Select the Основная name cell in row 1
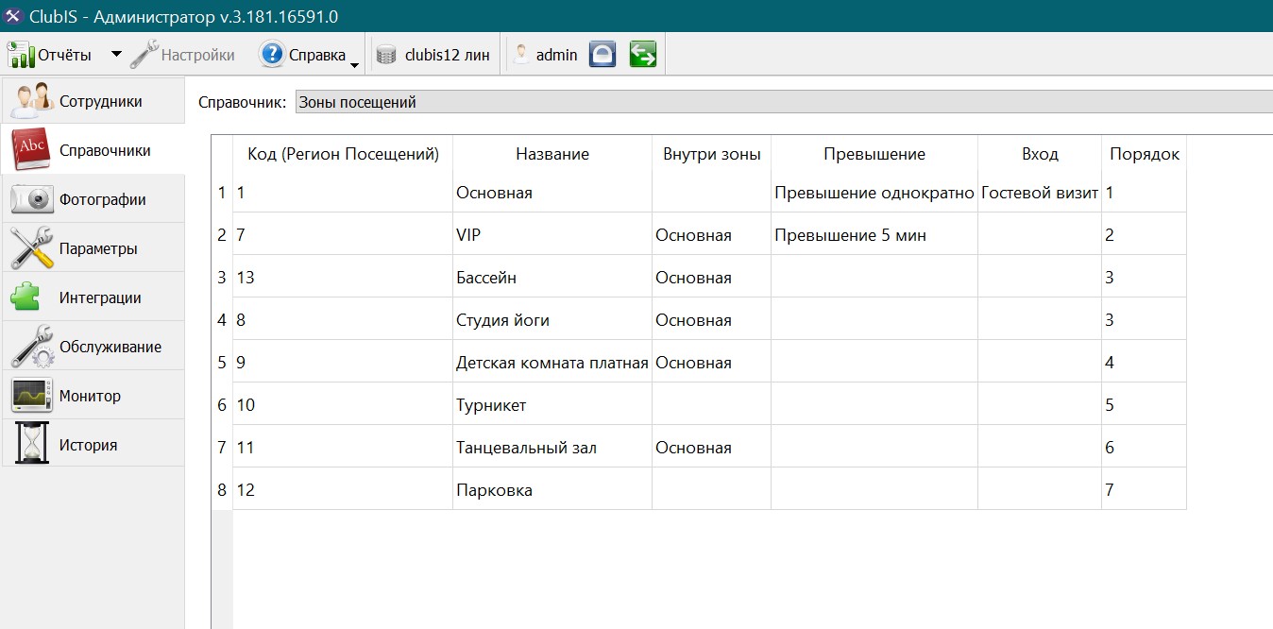This screenshot has height=629, width=1273. click(x=552, y=193)
